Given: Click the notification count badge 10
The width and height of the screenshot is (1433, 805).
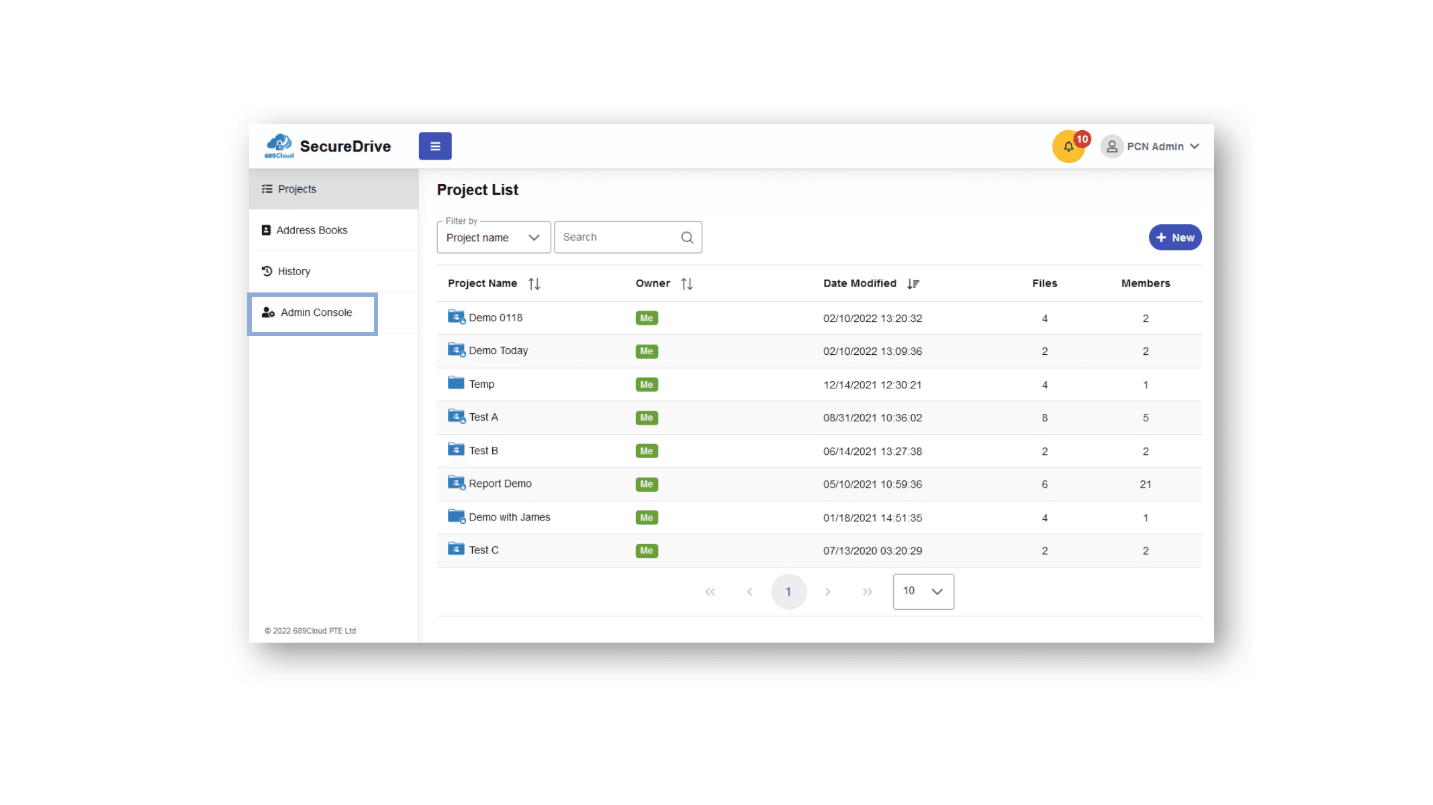Looking at the screenshot, I should (1082, 139).
